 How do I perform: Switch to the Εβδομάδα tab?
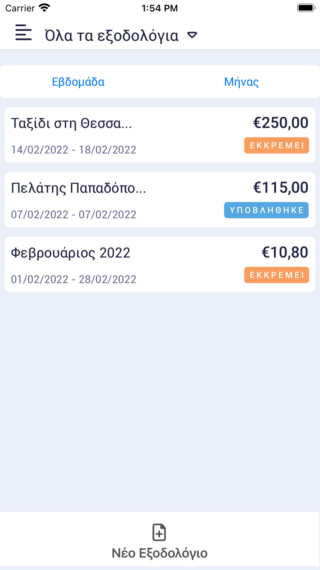(78, 82)
